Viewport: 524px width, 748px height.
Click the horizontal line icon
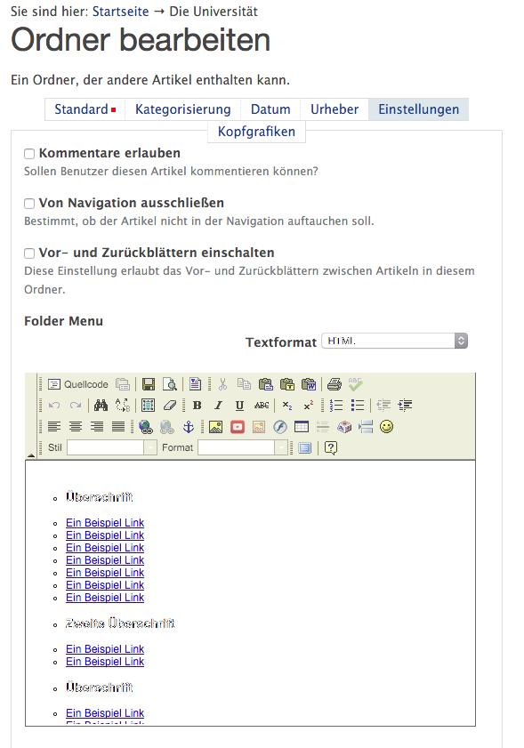(323, 426)
